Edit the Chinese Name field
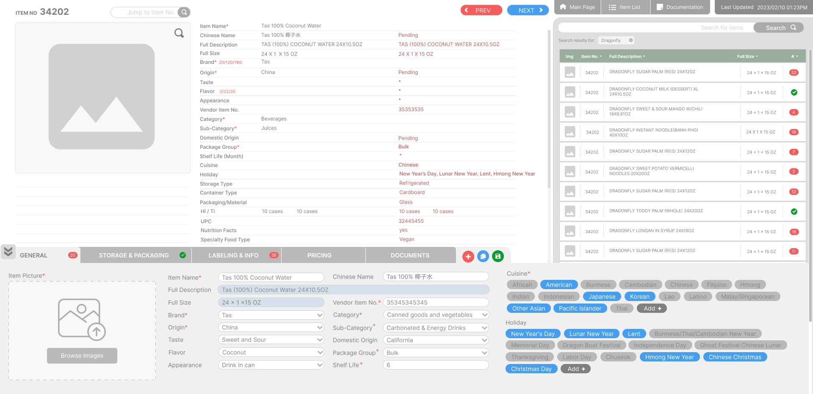Screen dimensions: 813x394 point(436,277)
